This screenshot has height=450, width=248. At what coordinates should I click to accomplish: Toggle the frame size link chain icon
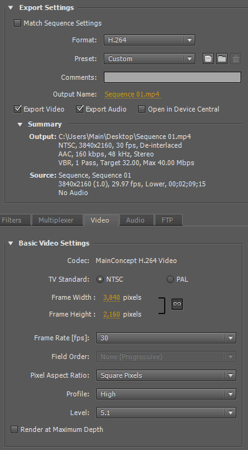(177, 304)
